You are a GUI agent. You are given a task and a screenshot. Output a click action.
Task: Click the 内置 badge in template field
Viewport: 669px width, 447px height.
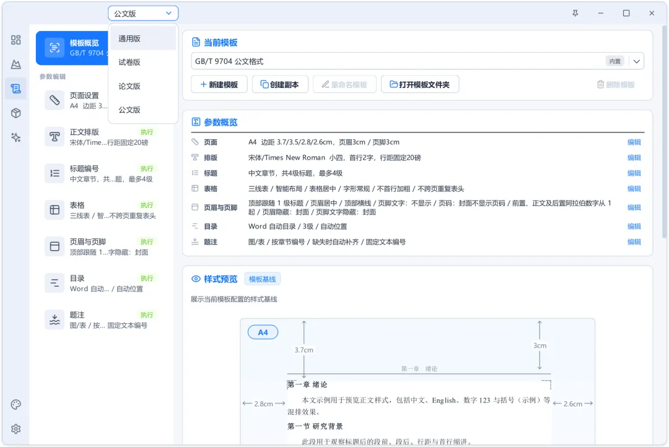pyautogui.click(x=615, y=61)
